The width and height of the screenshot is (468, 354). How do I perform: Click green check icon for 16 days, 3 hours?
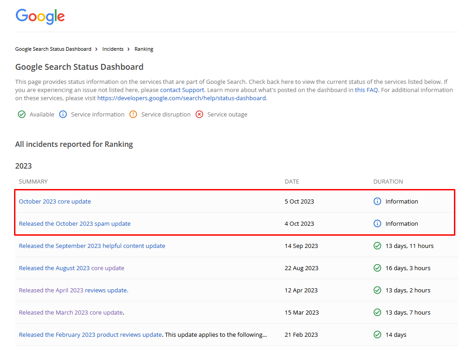coord(377,268)
